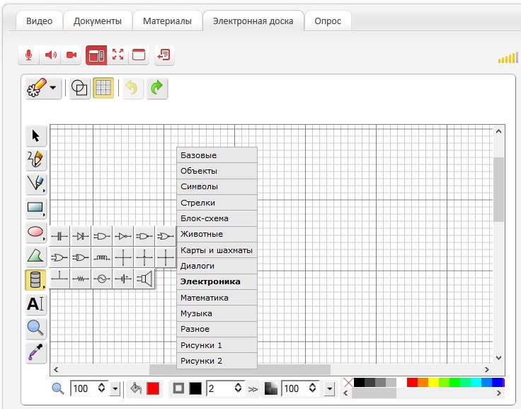This screenshot has width=521, height=409.
Task: Pick yellow from the color palette
Action: point(433,382)
